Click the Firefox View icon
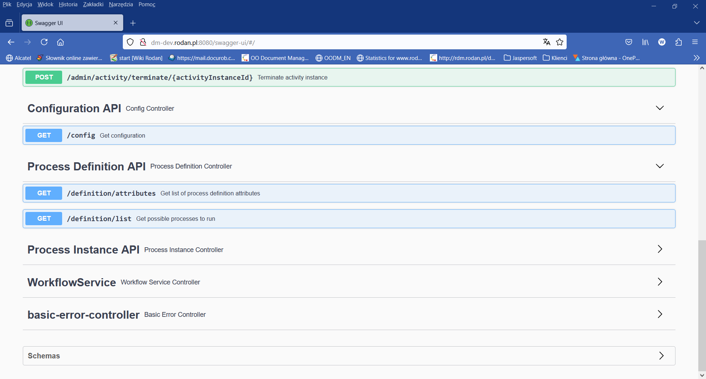706x379 pixels. pos(9,22)
